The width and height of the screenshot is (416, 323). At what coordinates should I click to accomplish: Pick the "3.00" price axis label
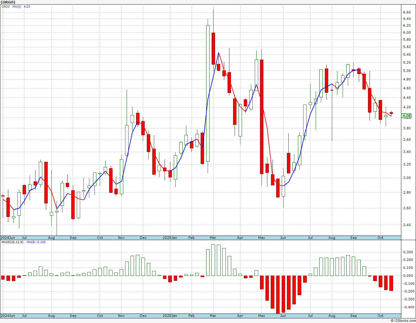(407, 178)
